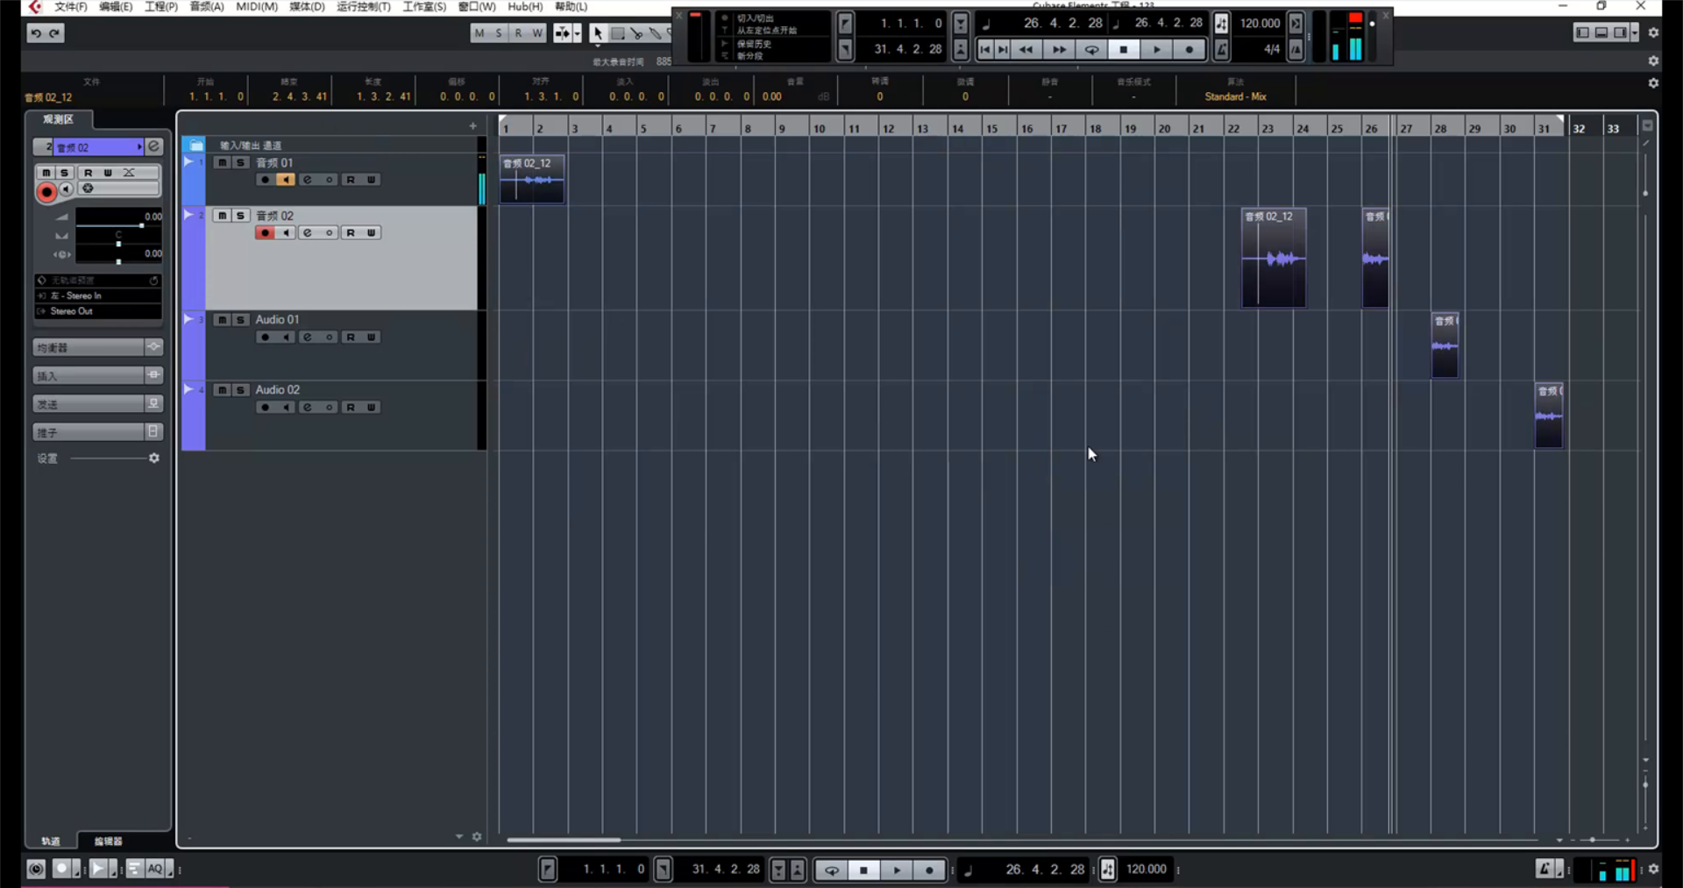Open info line setup gear icon
The width and height of the screenshot is (1683, 888).
click(x=1653, y=83)
